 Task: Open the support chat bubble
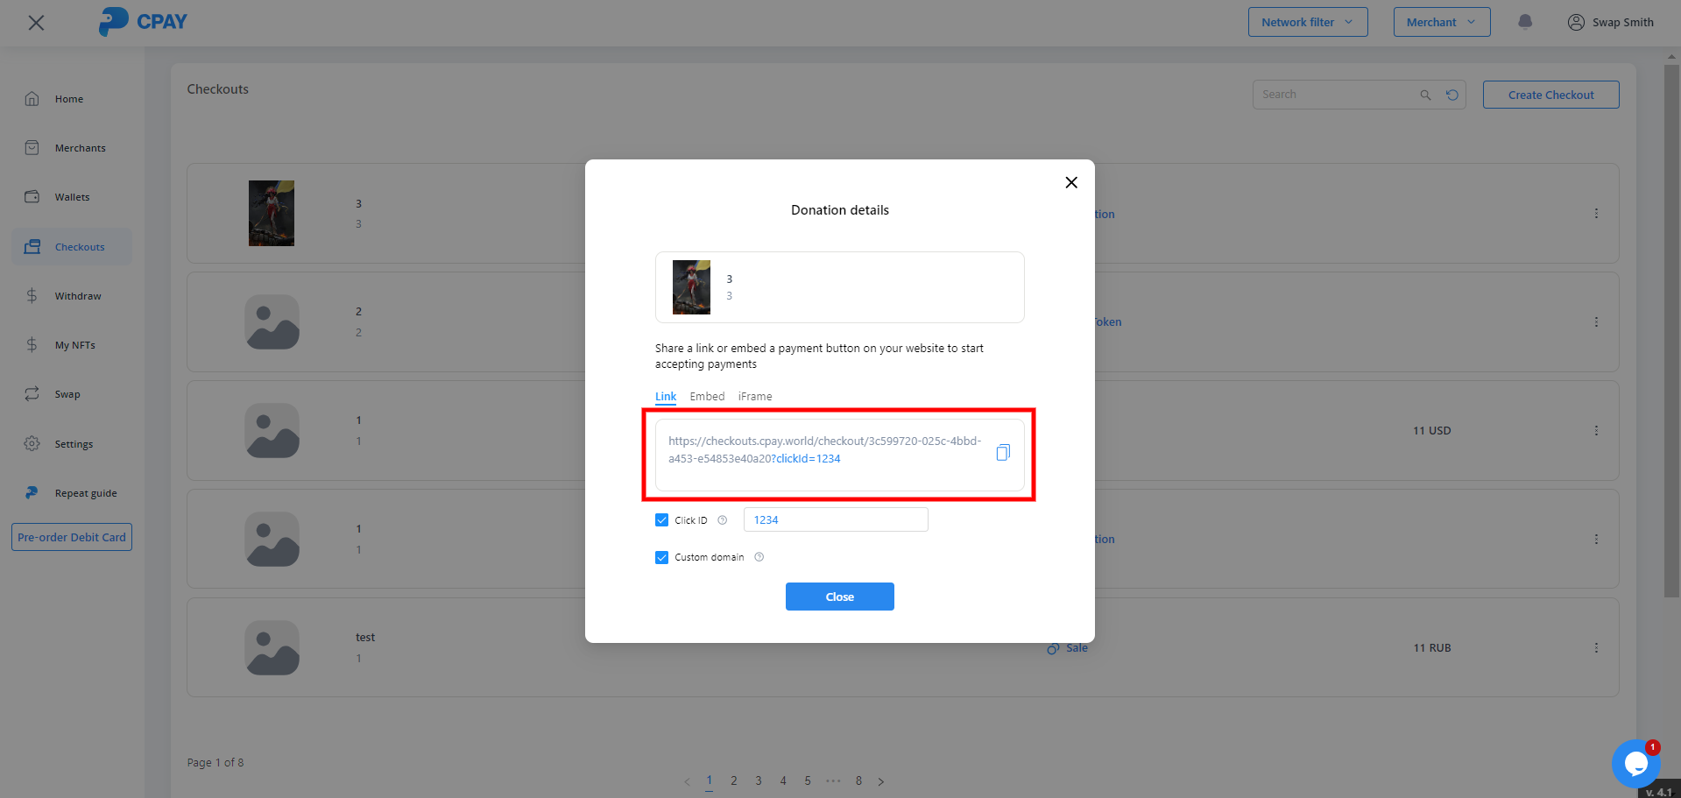click(1635, 763)
